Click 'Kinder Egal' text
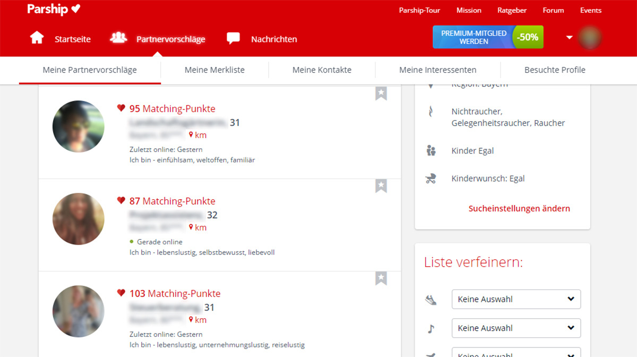 point(472,150)
